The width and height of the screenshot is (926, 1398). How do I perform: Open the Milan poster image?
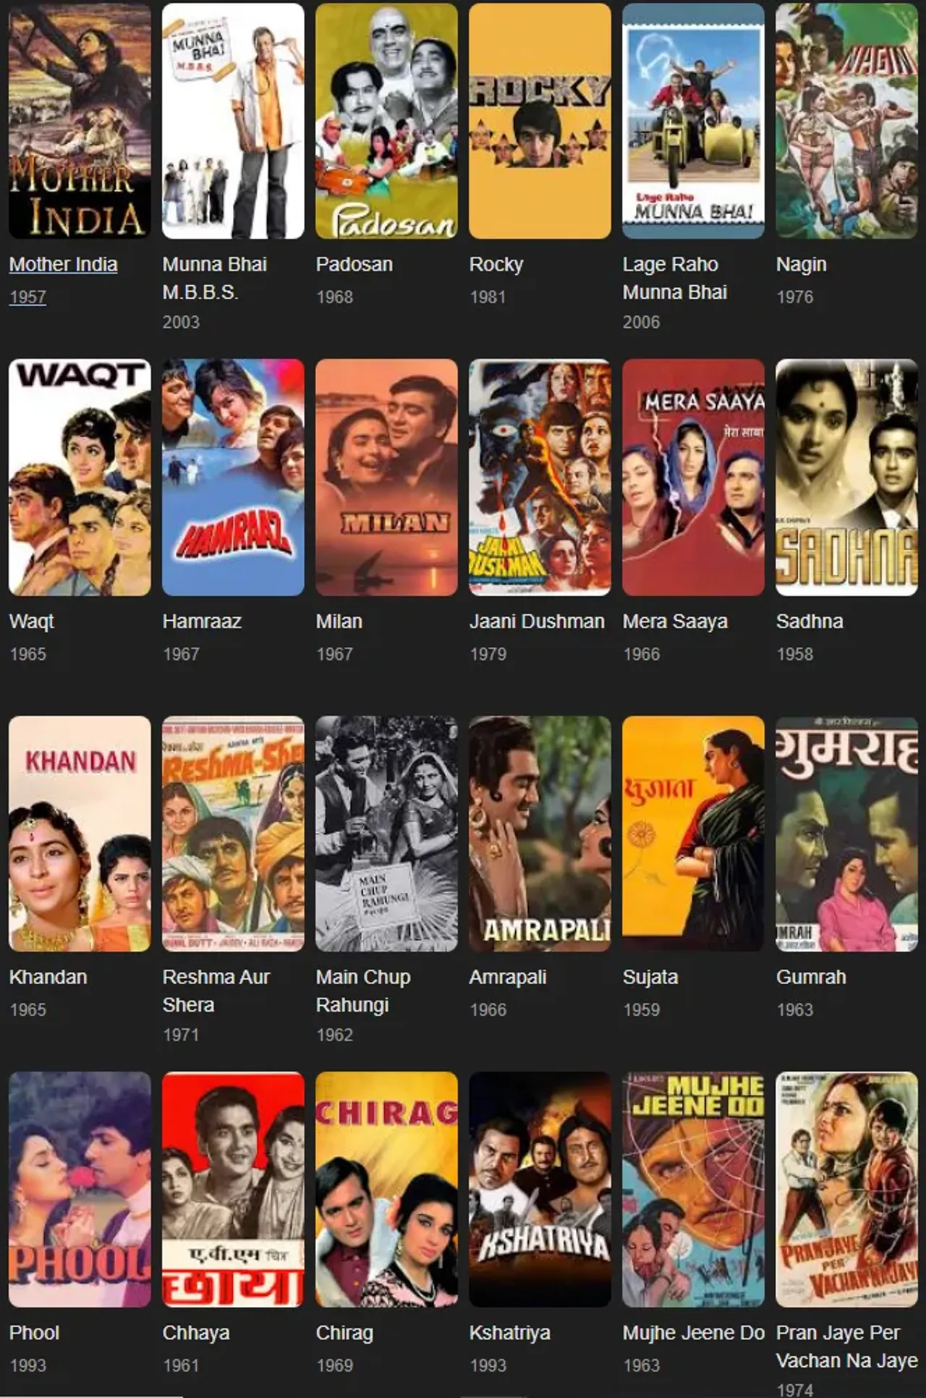pyautogui.click(x=386, y=478)
